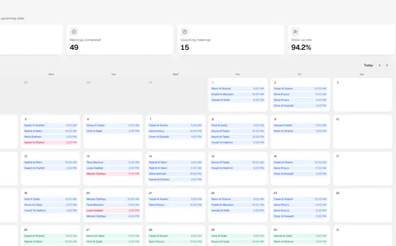Open Aisha Bukhatir 2:00 PM on day 5
396x246 pixels.
point(51,137)
